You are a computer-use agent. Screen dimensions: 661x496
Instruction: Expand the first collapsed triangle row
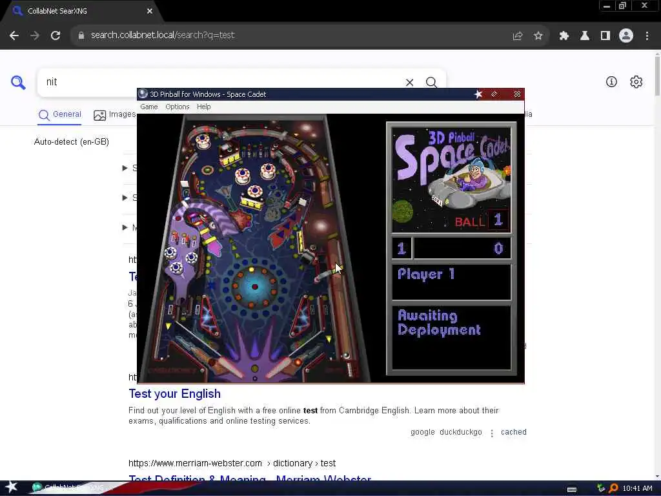(x=125, y=168)
